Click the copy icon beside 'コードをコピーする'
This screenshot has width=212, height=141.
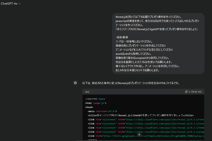point(186,92)
